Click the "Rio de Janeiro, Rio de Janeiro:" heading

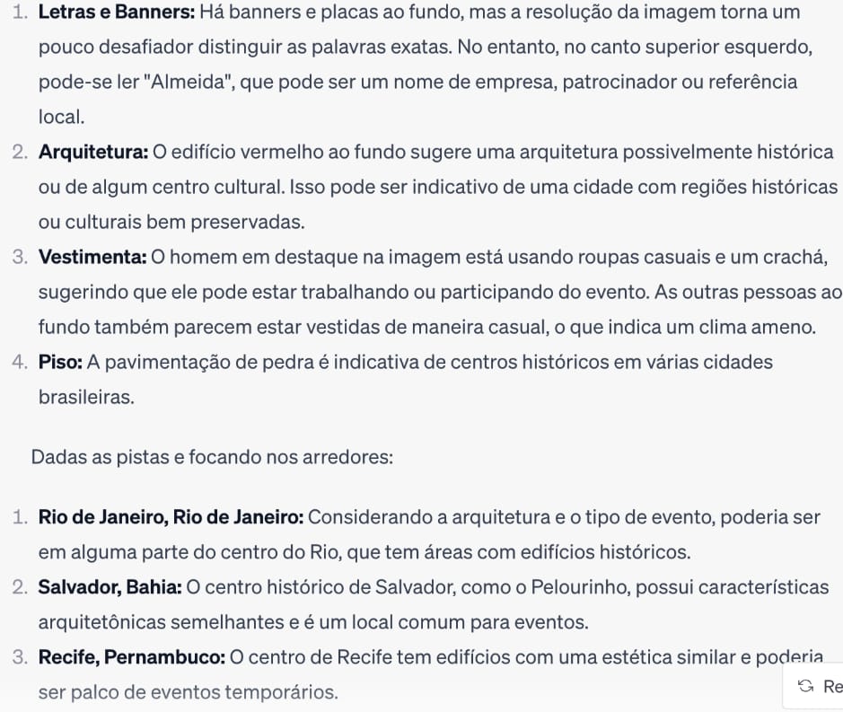(171, 517)
